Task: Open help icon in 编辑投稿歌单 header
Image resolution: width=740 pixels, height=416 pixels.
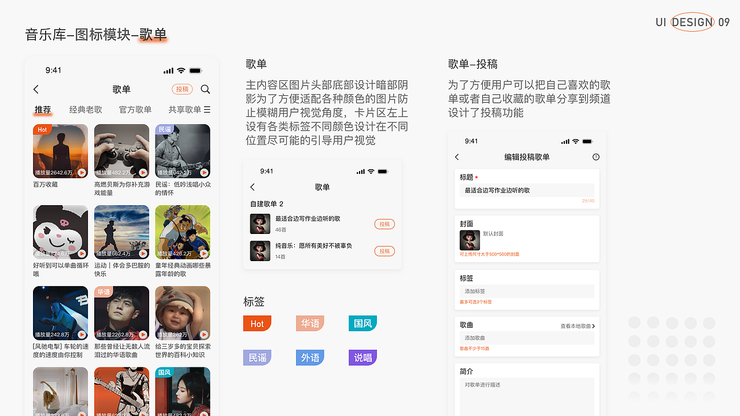Action: [x=596, y=157]
